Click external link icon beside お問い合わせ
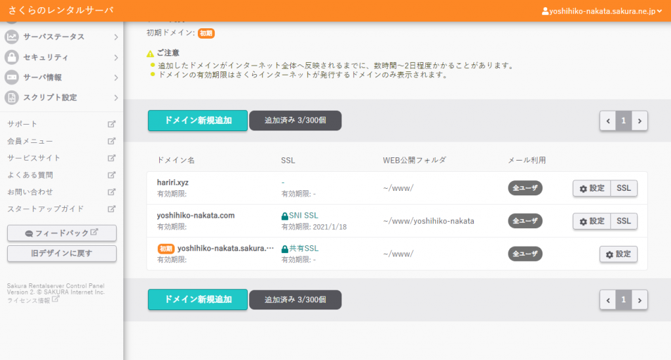This screenshot has width=671, height=360. [111, 191]
